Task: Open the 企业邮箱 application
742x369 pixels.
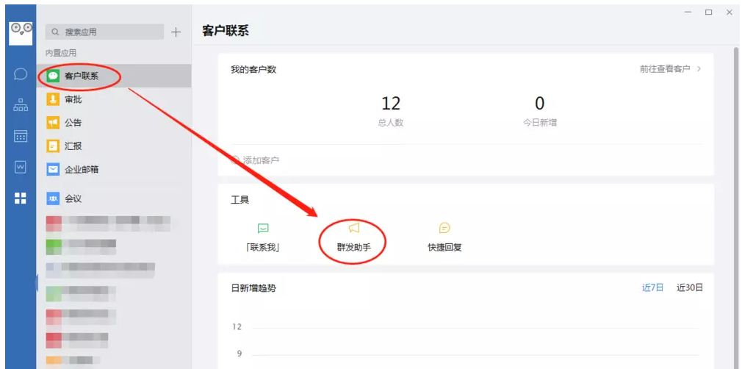Action: click(x=81, y=170)
